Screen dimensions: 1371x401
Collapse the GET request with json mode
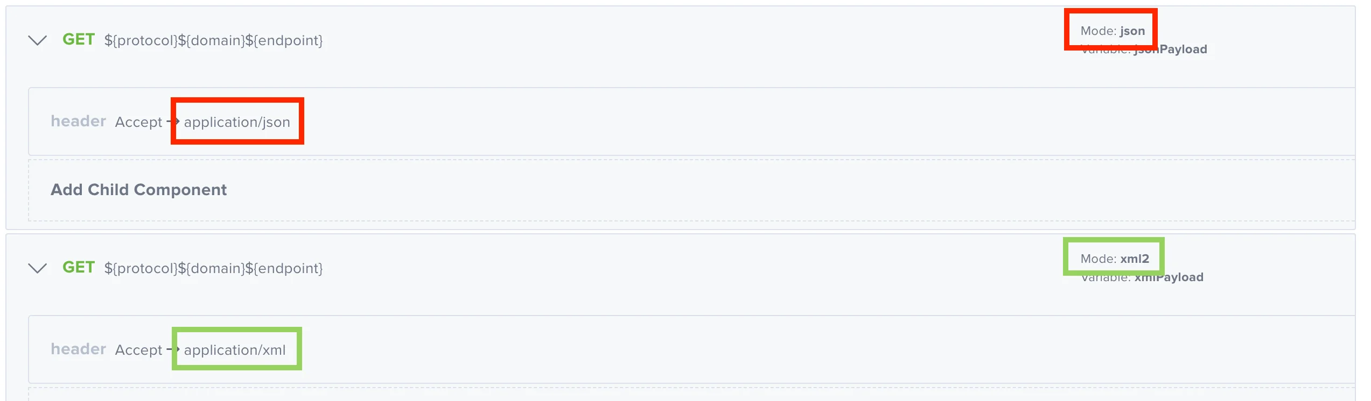tap(37, 40)
